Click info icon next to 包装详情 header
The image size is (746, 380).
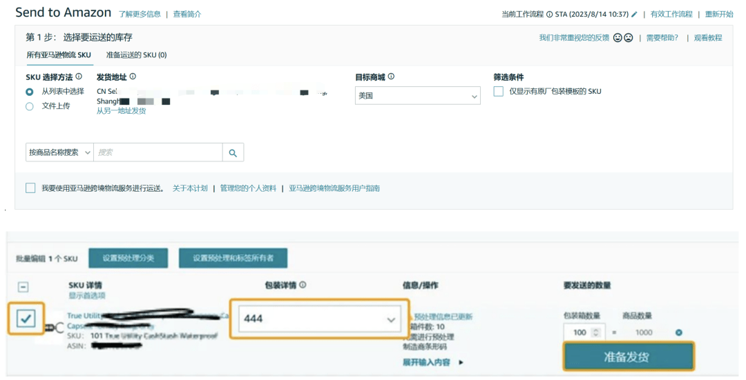[303, 285]
